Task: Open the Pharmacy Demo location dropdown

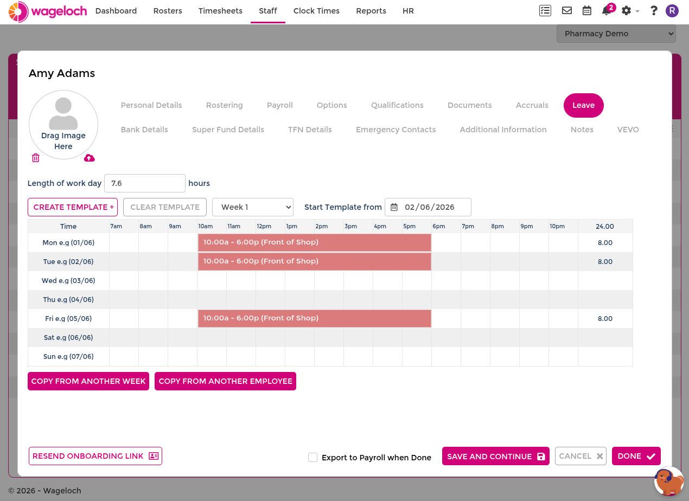Action: coord(616,34)
